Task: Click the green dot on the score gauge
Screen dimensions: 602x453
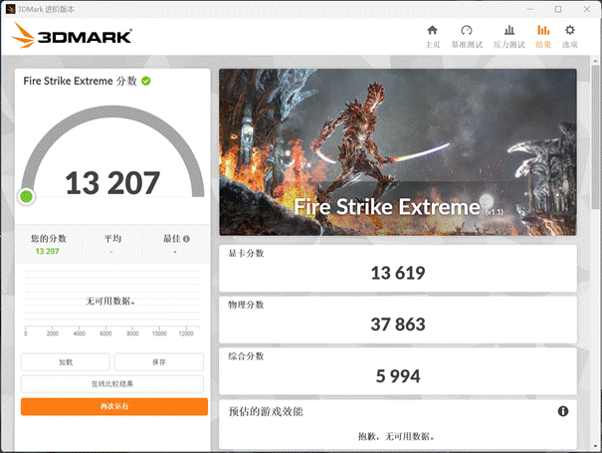Action: tap(27, 196)
